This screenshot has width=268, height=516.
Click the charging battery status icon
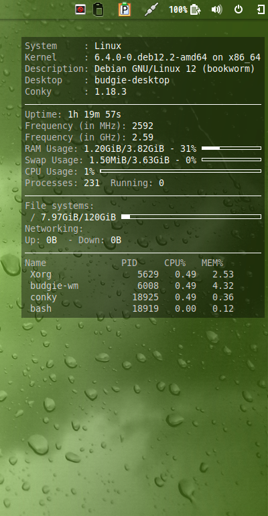tap(195, 9)
